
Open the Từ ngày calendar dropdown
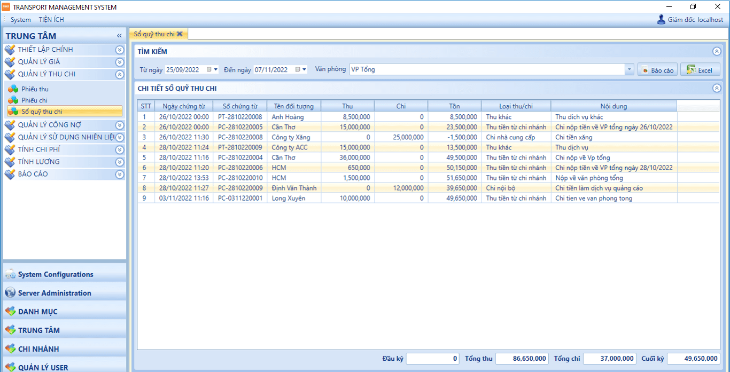click(216, 69)
